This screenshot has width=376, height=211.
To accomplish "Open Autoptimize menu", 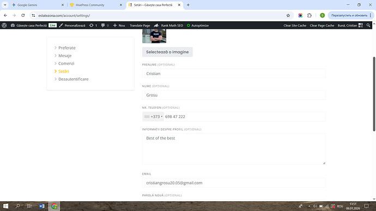I will [198, 26].
